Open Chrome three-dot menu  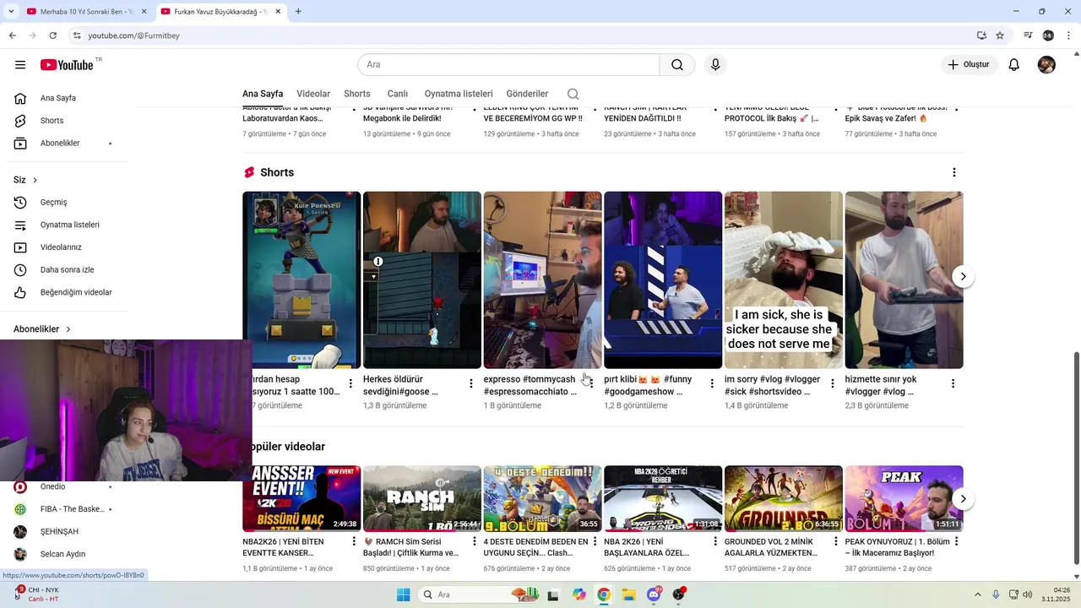click(x=1069, y=35)
